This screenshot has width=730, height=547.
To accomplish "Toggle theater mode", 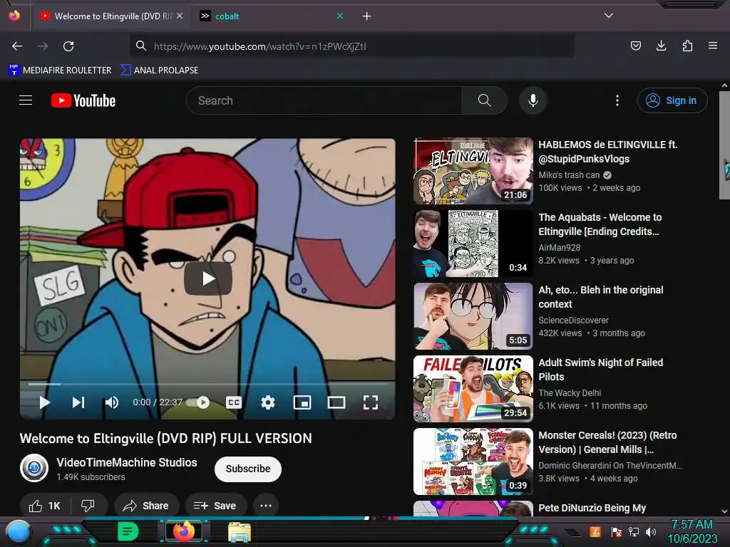I will (x=336, y=402).
